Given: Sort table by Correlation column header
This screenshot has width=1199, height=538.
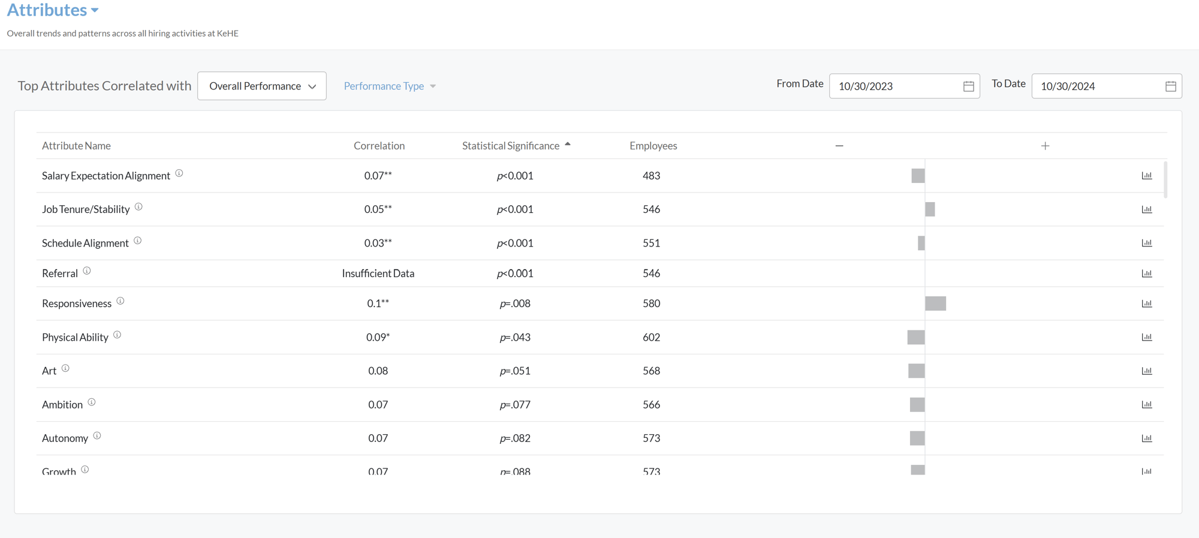Looking at the screenshot, I should click(379, 146).
